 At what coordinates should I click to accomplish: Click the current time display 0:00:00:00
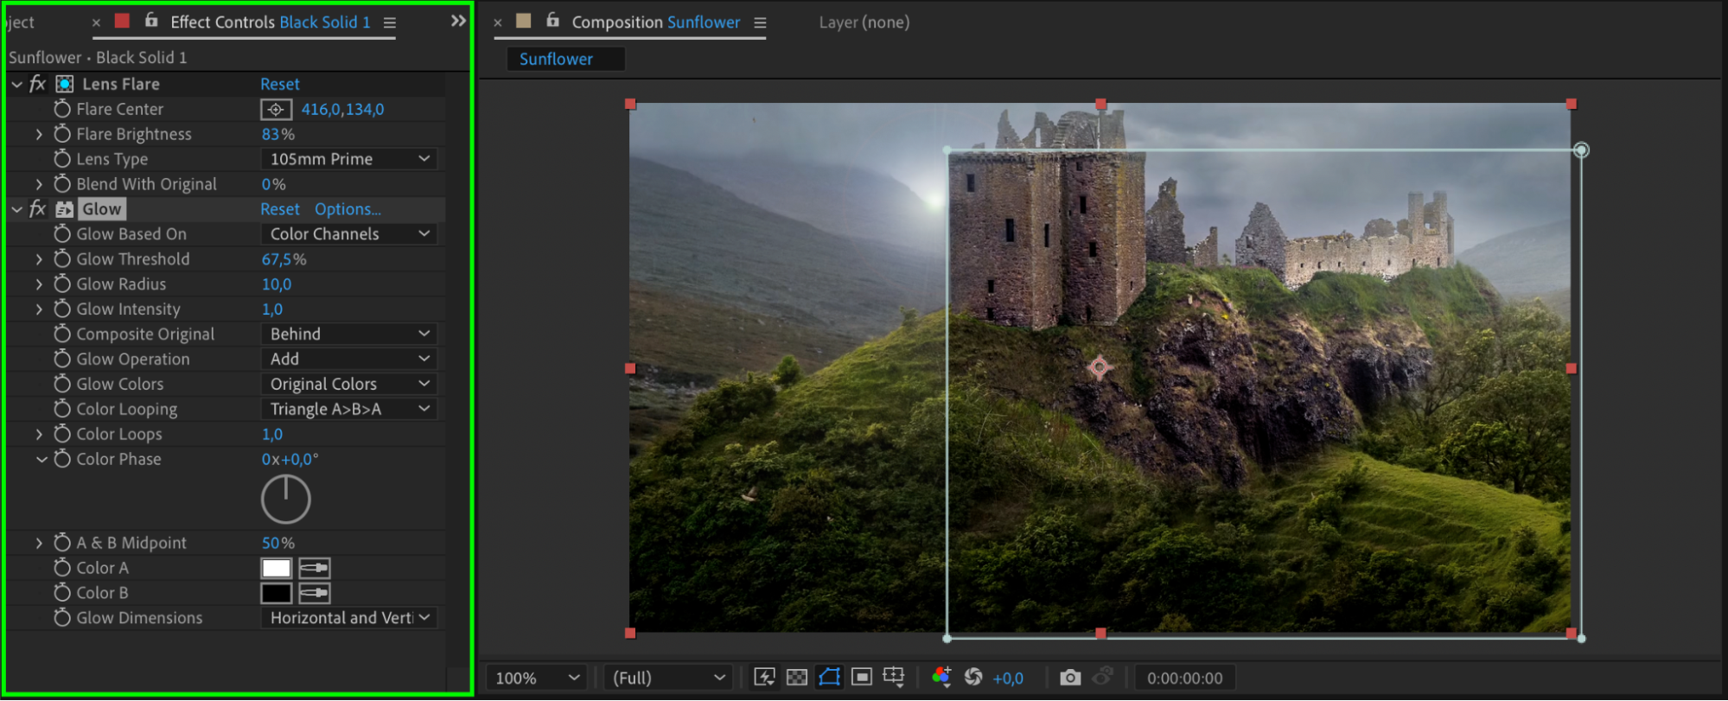[1184, 679]
